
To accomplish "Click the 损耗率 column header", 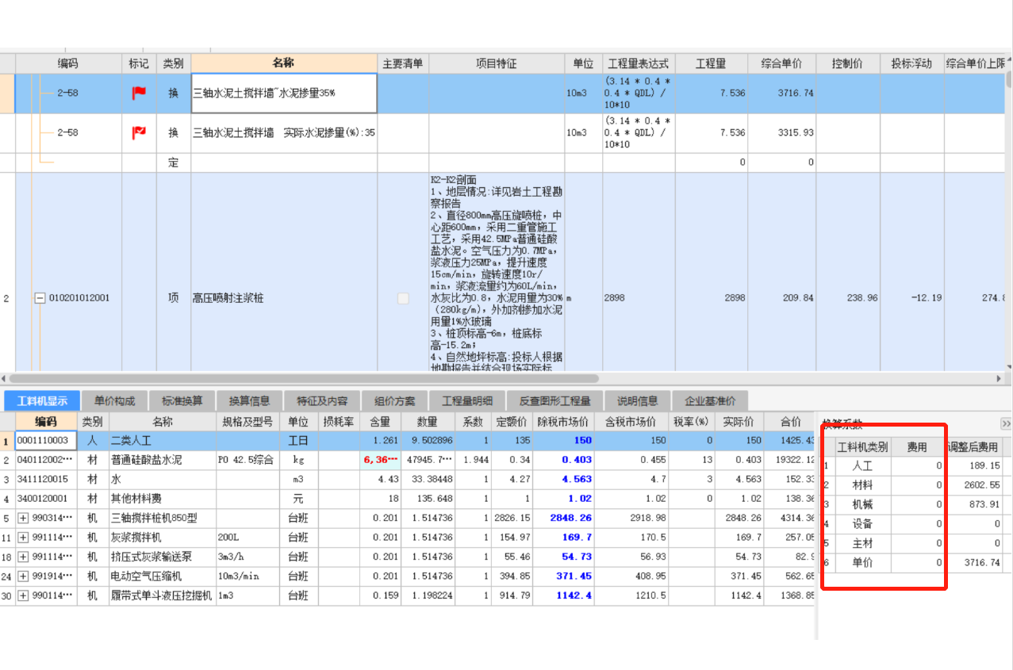I will tap(339, 422).
